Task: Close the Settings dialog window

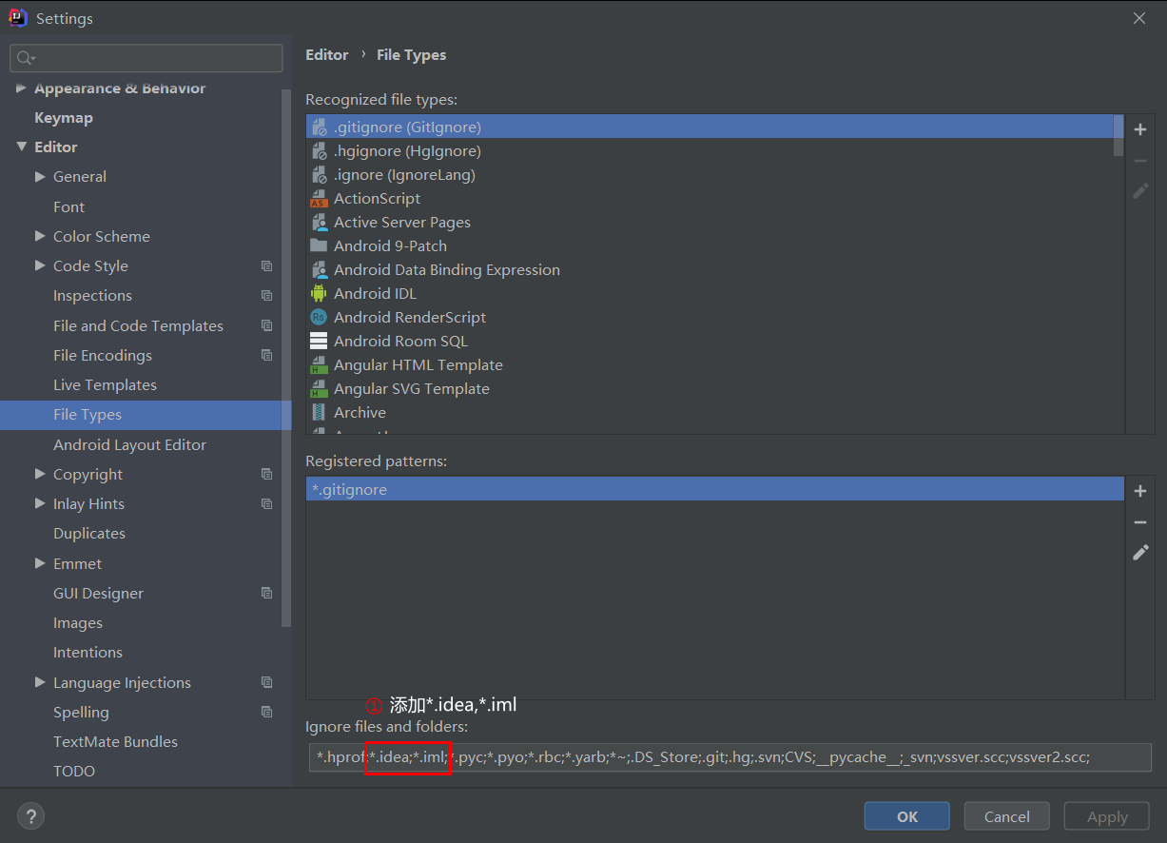Action: point(1139,18)
